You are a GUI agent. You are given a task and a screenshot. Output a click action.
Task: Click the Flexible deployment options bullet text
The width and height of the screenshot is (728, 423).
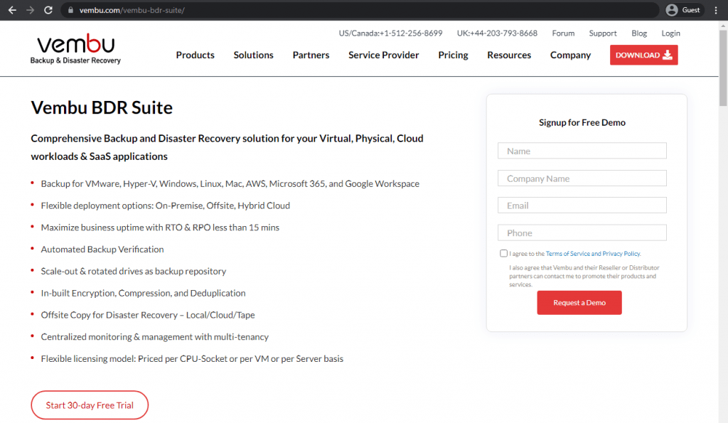(165, 205)
